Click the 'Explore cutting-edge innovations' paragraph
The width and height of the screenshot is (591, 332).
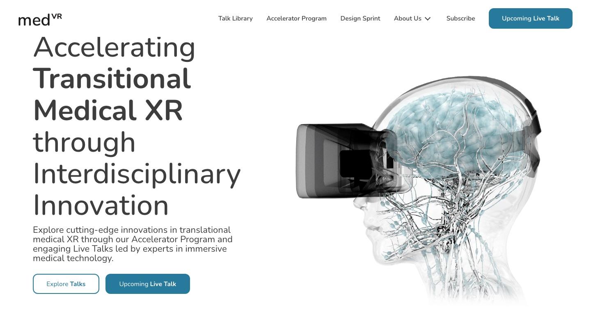point(133,244)
